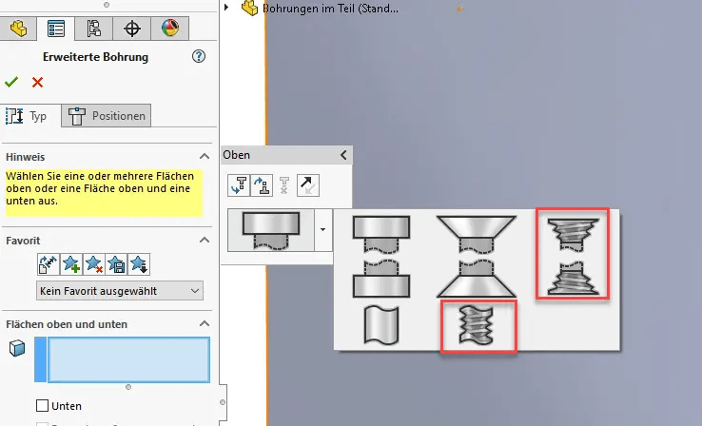Click the reverse direction arrow icon in Oben

(308, 184)
